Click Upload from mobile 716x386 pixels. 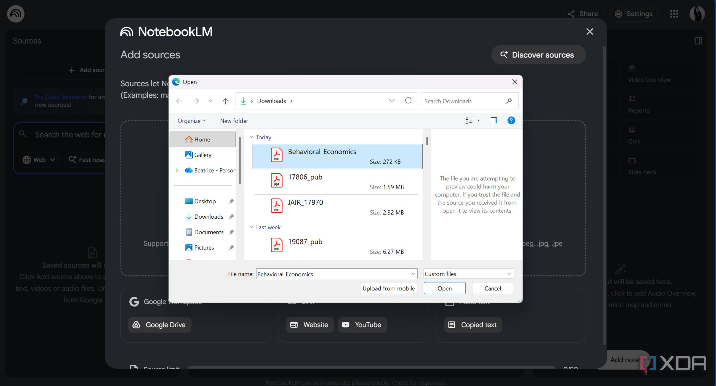pyautogui.click(x=388, y=288)
